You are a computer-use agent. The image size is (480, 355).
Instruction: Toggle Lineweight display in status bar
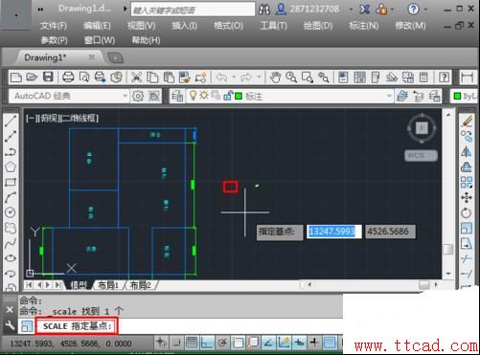(314, 343)
